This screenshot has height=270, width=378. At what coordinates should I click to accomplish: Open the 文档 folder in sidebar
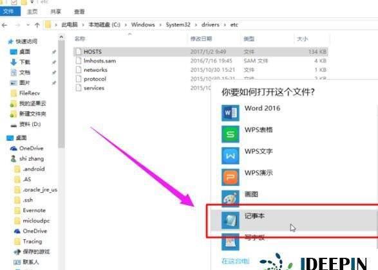(24, 73)
